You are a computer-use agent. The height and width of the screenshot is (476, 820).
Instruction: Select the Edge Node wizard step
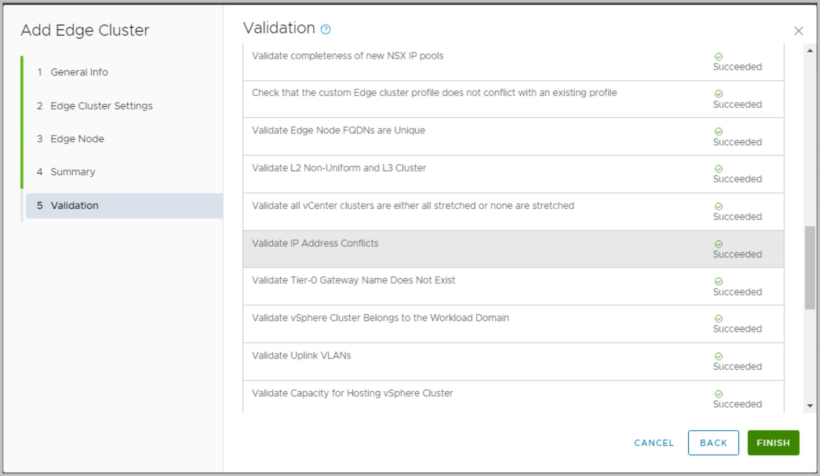tap(77, 139)
